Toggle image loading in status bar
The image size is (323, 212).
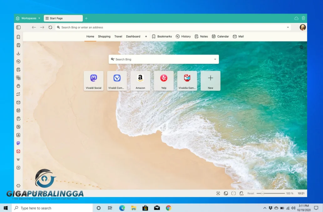click(x=225, y=193)
